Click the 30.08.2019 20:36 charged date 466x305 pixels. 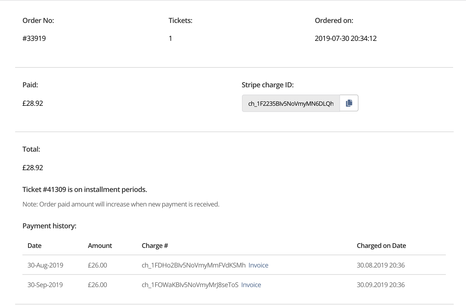[x=381, y=265]
